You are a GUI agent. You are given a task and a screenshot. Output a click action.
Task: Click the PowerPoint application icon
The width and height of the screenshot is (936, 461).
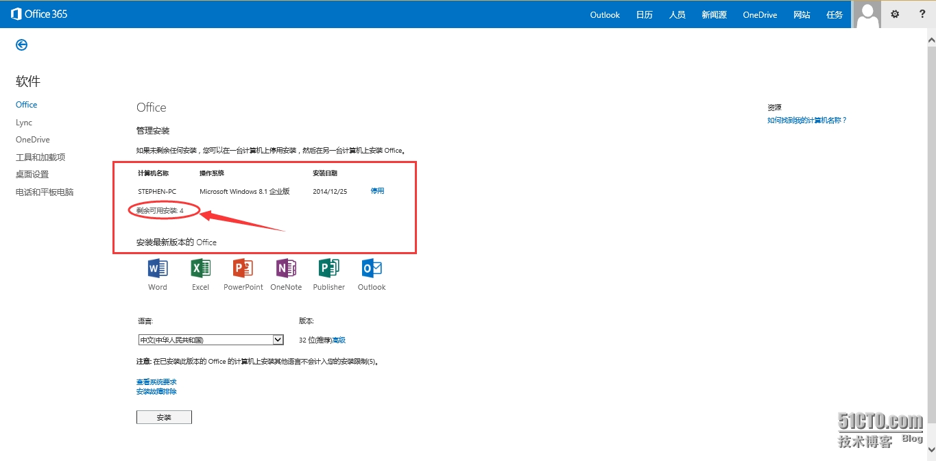point(243,268)
